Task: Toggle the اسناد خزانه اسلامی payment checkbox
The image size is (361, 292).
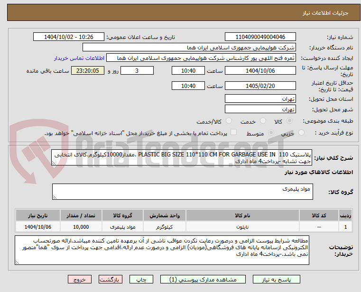Action: pos(233,133)
